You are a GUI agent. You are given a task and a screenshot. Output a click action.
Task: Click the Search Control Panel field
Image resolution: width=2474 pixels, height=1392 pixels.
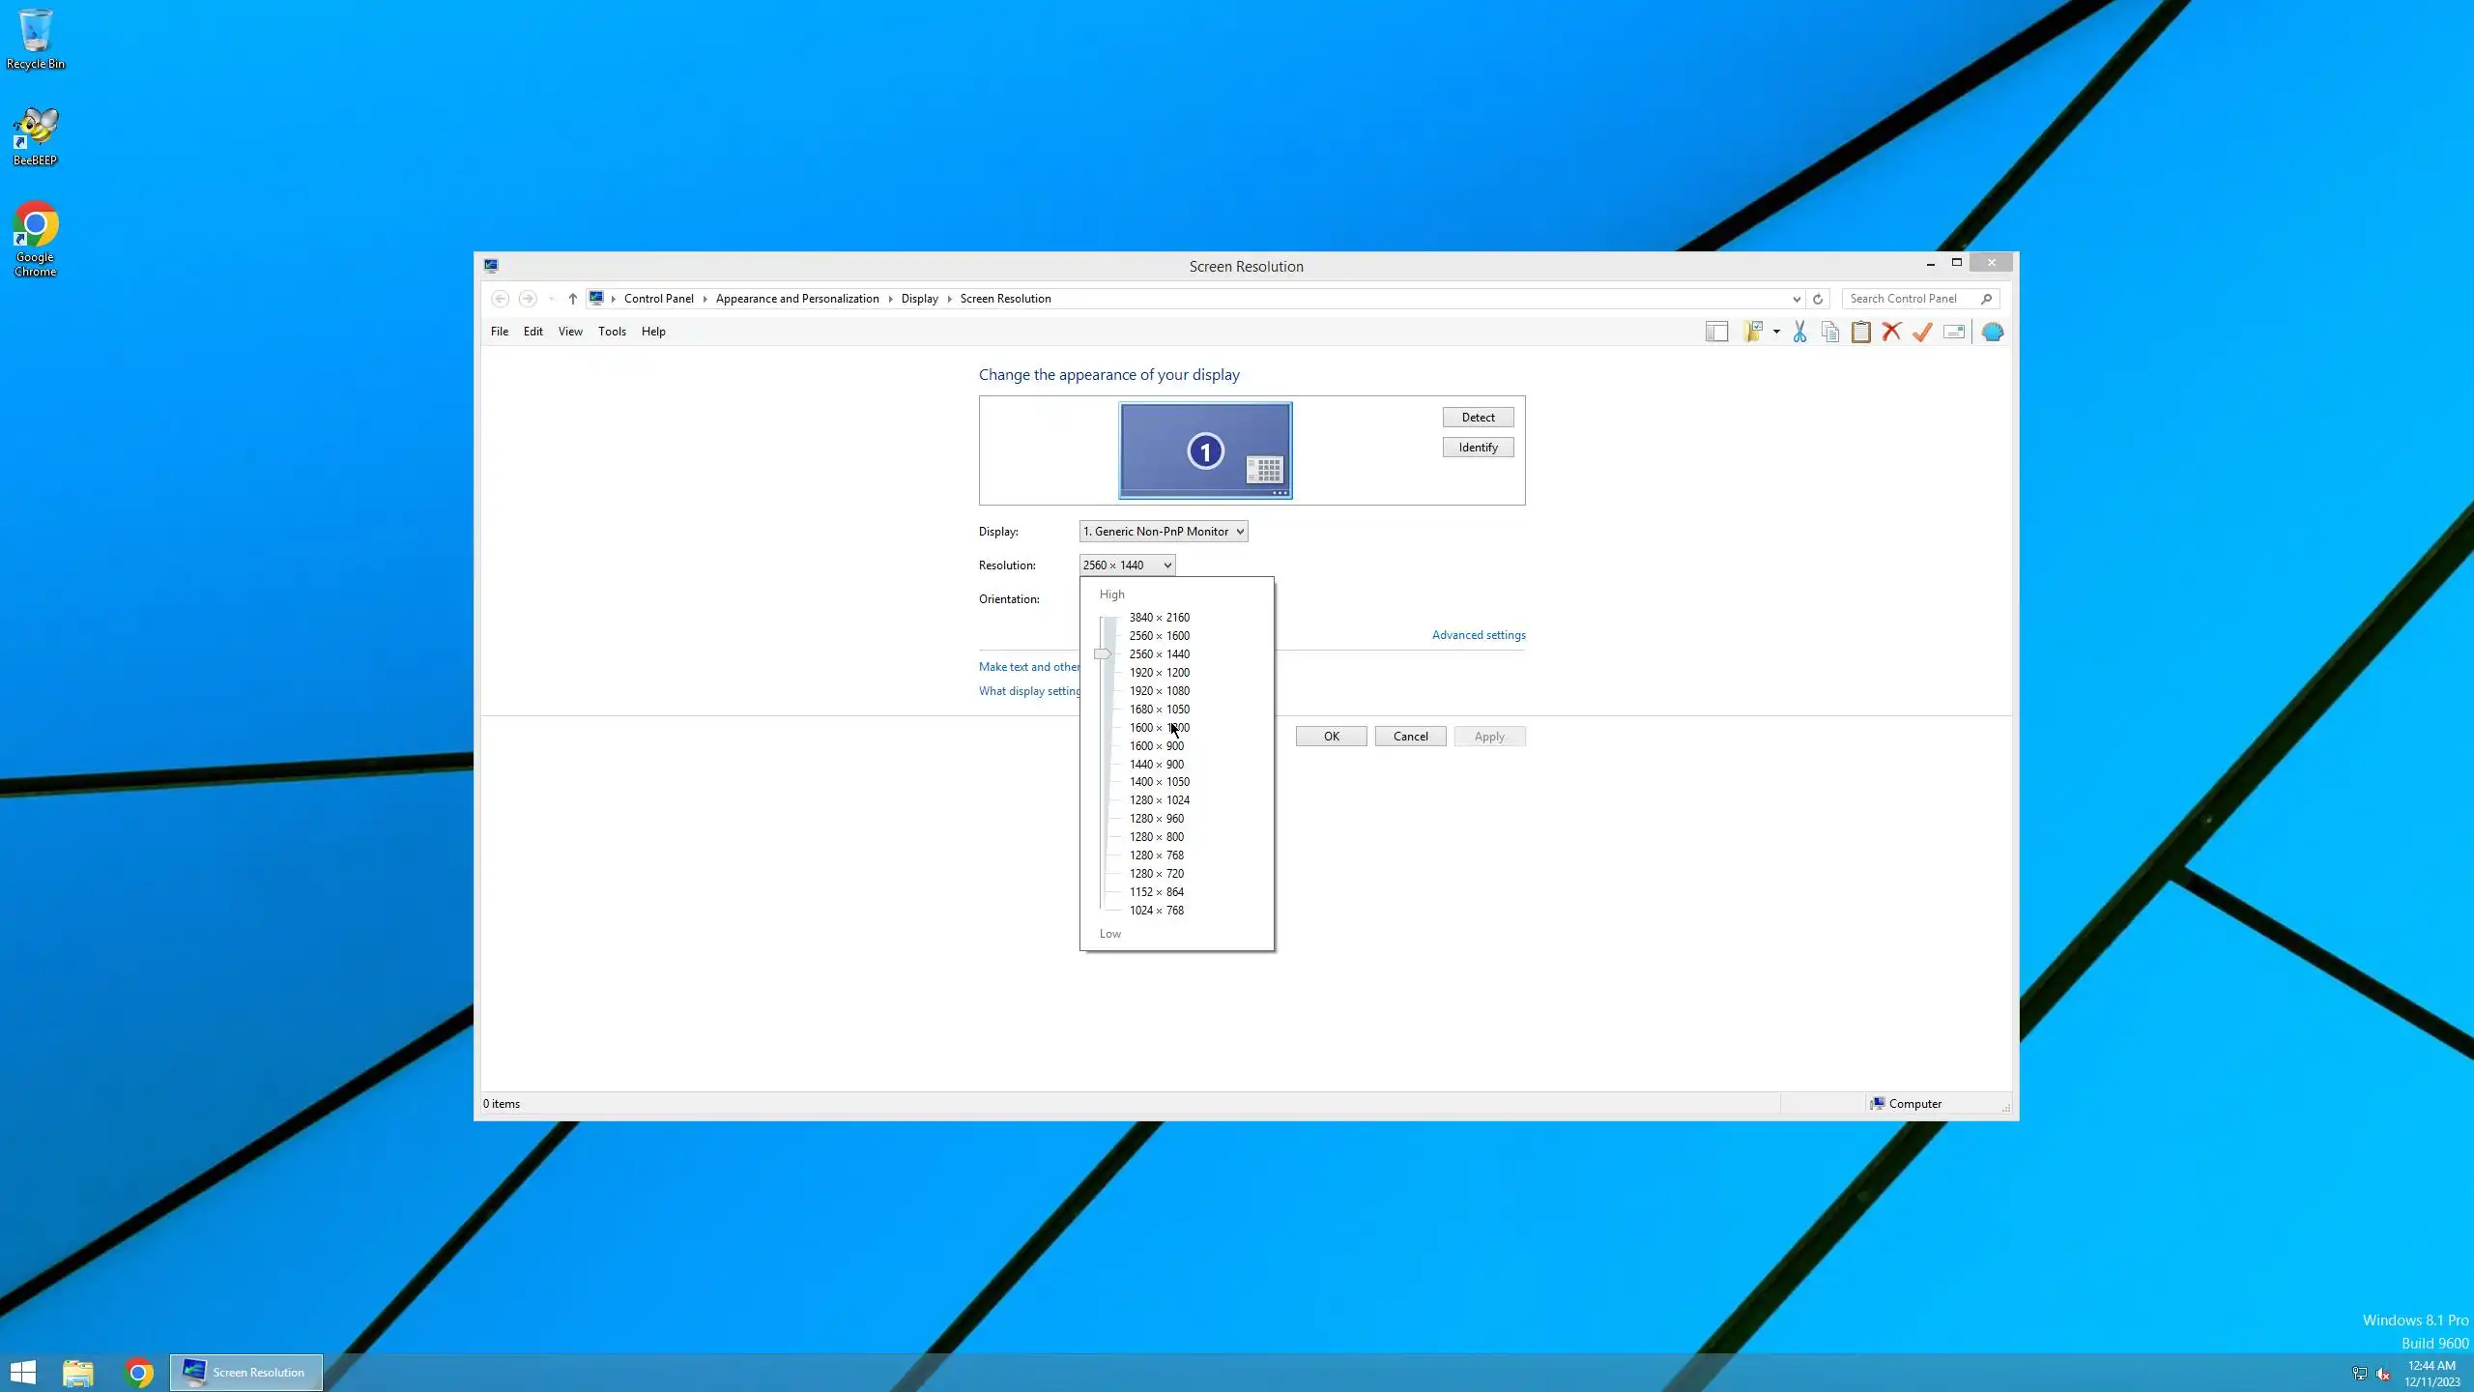pos(1911,299)
